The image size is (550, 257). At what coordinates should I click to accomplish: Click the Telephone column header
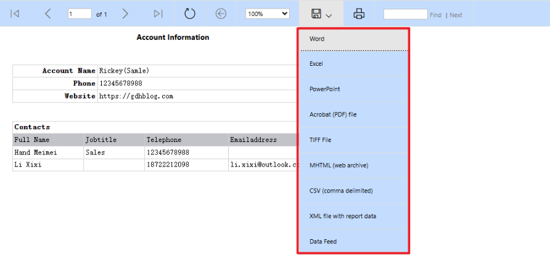click(x=164, y=140)
